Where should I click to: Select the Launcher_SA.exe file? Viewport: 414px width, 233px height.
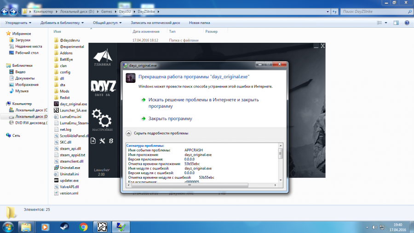73,110
